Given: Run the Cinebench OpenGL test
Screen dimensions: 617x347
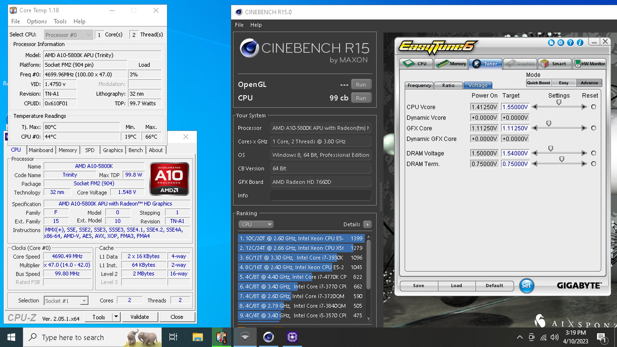Looking at the screenshot, I should pyautogui.click(x=361, y=85).
